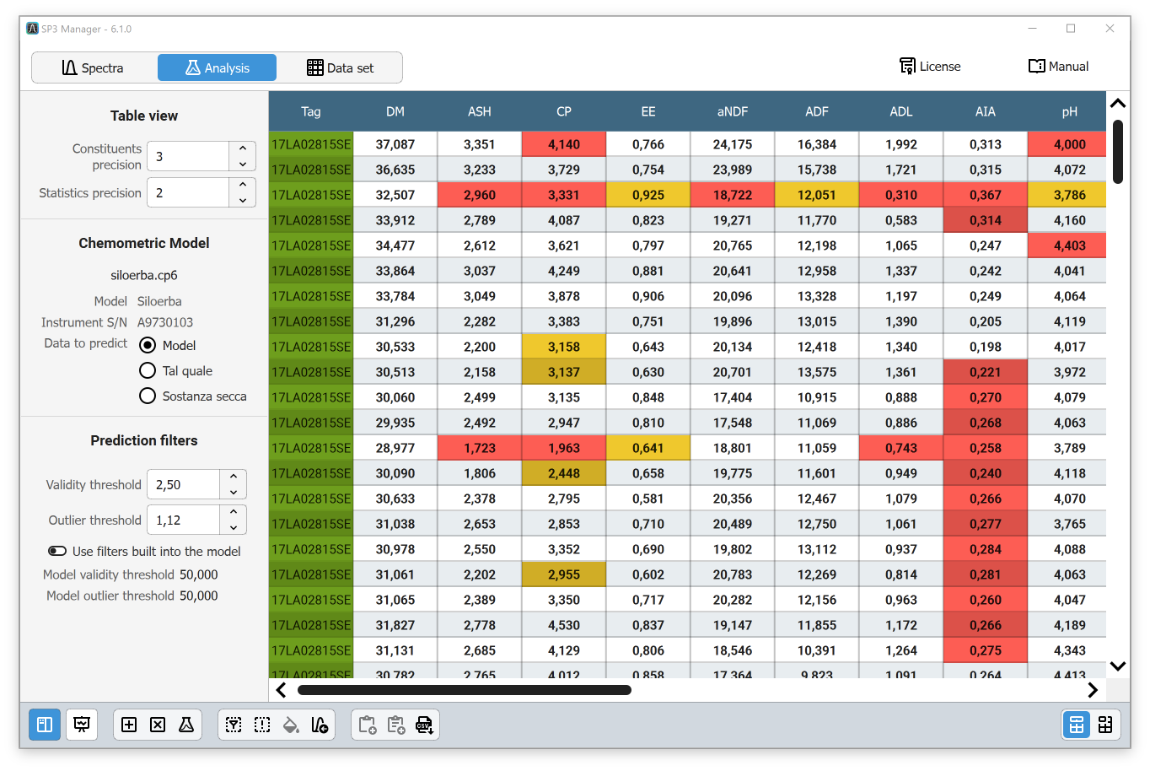Viewport: 1150px width, 771px height.
Task: Increase Constituents precision with up arrow
Action: pos(243,148)
